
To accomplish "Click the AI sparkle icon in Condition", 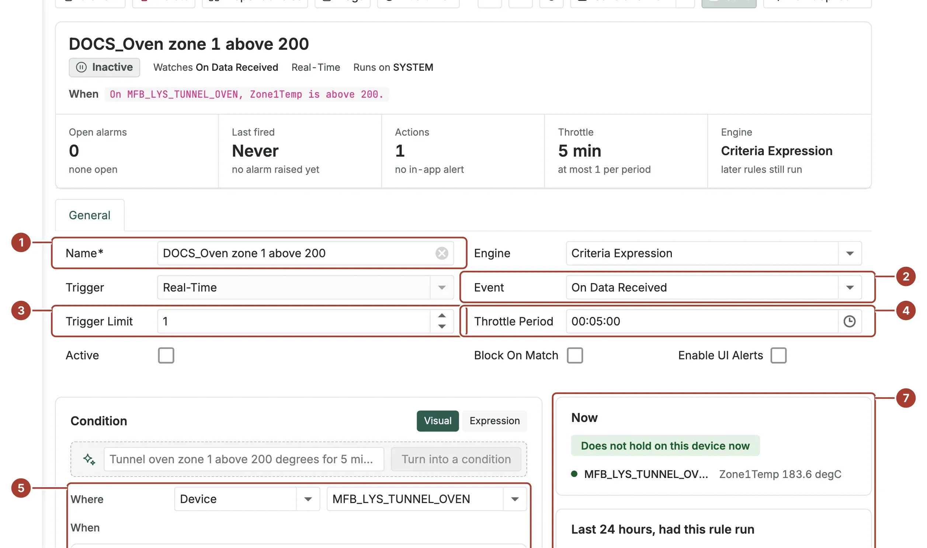I will pyautogui.click(x=89, y=459).
